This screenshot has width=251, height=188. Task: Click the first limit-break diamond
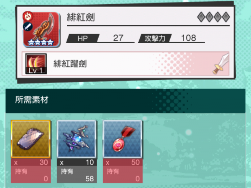(x=201, y=17)
